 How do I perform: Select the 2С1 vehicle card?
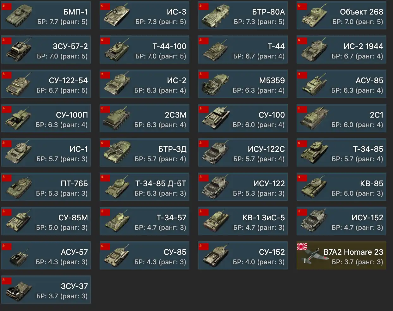(x=341, y=118)
